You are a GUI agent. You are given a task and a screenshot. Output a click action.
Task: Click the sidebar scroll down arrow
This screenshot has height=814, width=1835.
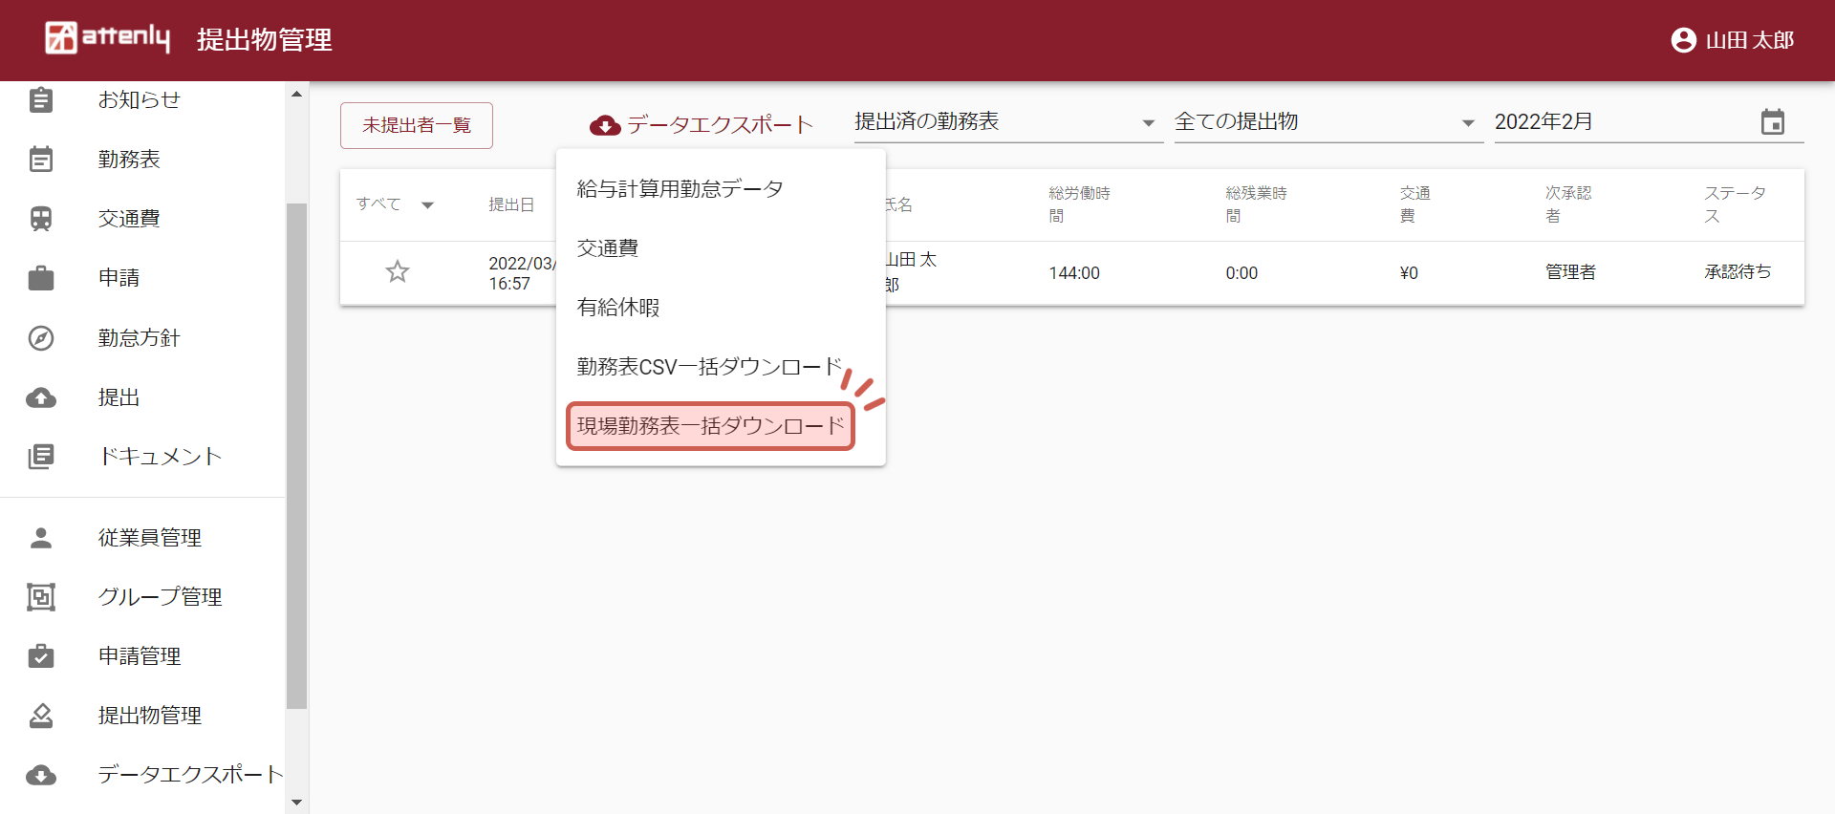coord(296,803)
